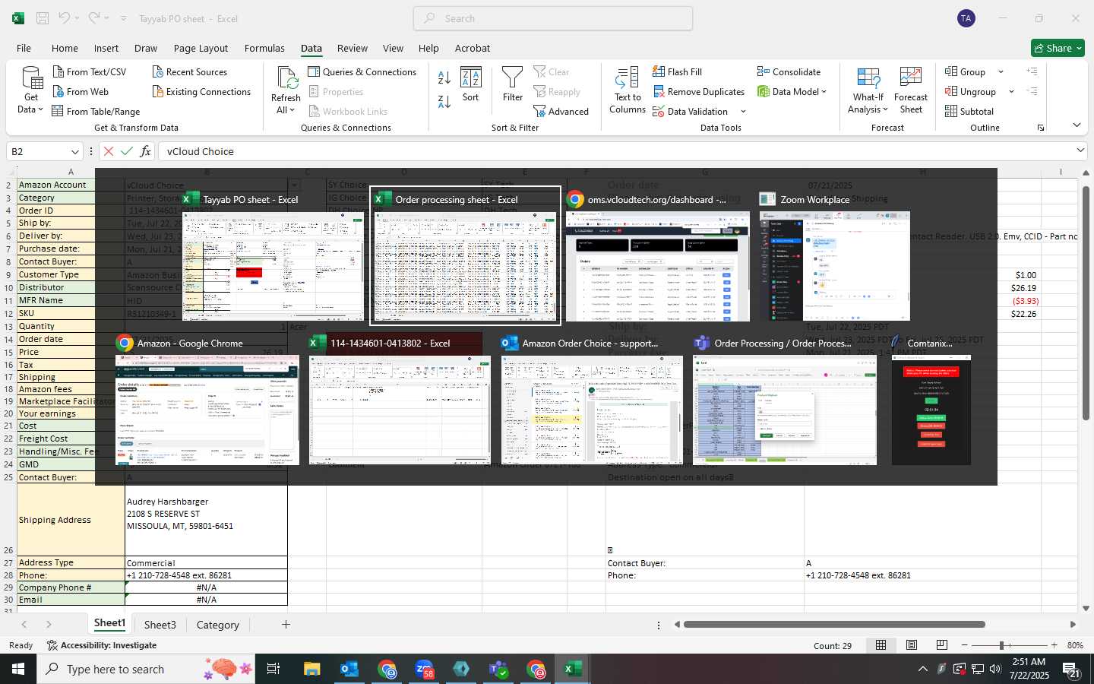
Task: Add a new sheet with plus
Action: 286,625
